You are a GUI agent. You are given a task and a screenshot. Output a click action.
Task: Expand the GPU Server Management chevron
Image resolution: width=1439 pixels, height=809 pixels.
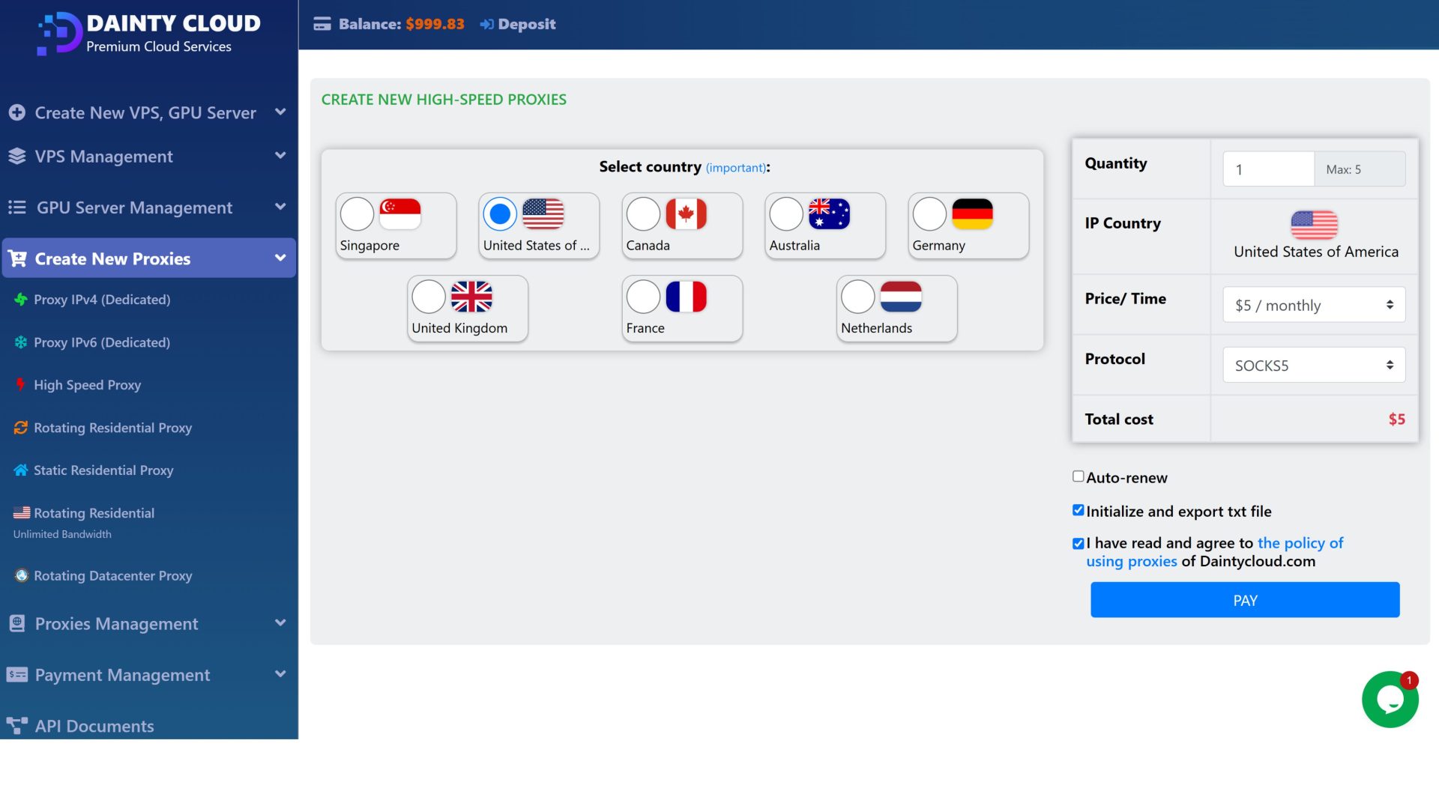280,207
